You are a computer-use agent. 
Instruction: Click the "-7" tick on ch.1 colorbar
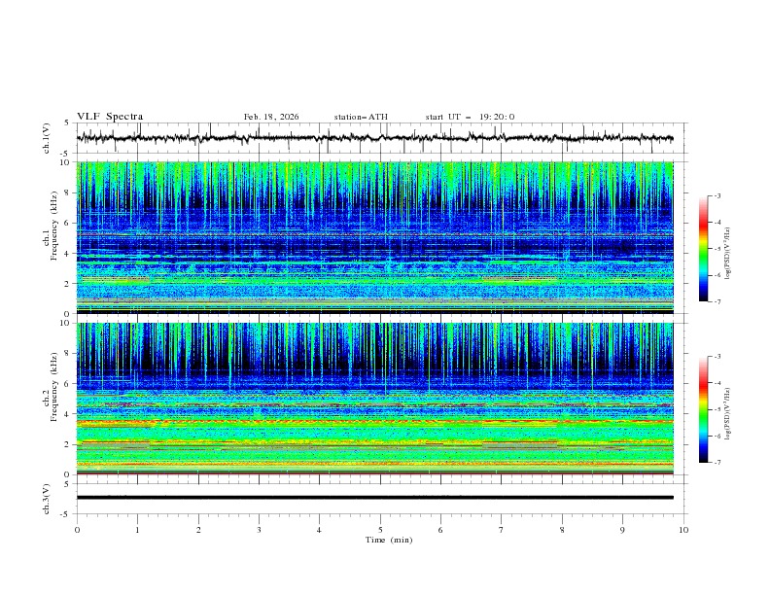(x=717, y=301)
